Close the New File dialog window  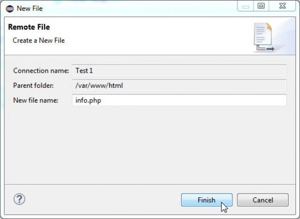[x=282, y=6]
